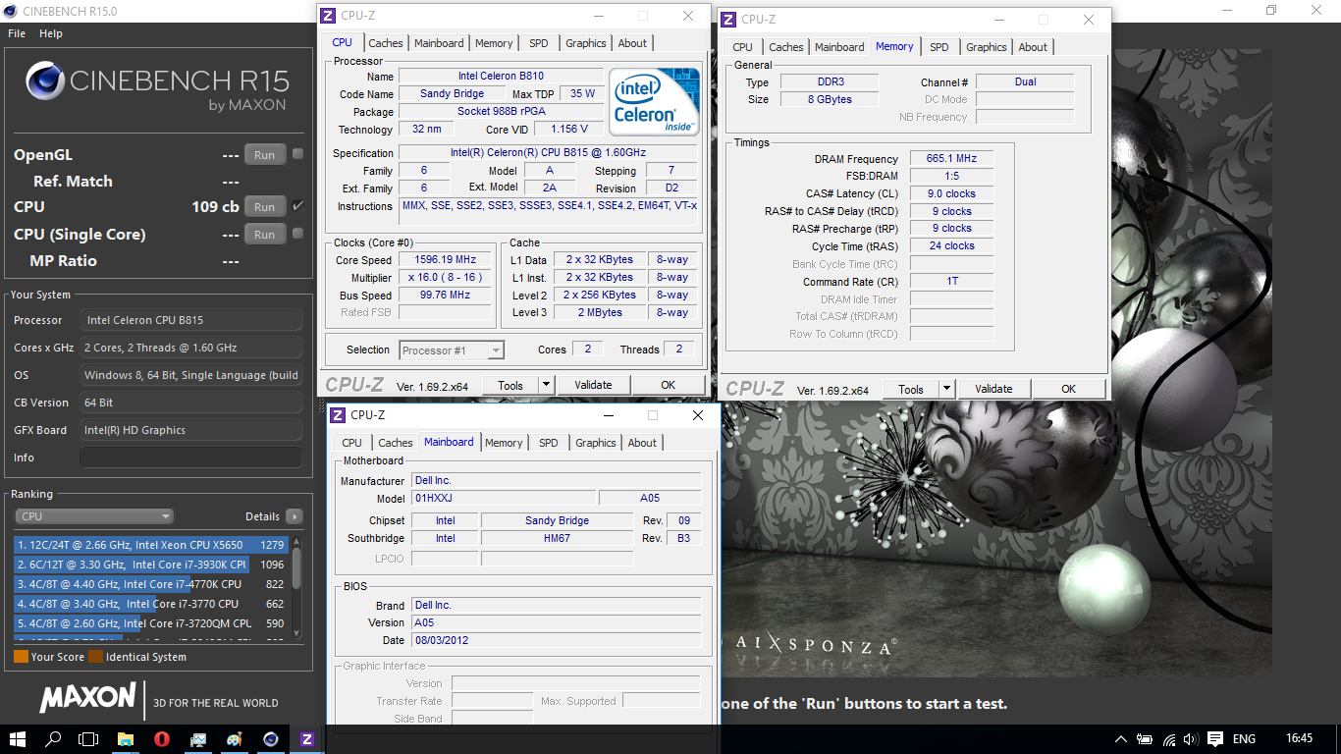
Task: Open Windows Start menu
Action: [x=18, y=738]
